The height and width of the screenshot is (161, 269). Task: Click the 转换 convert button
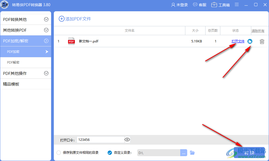coord(249,153)
